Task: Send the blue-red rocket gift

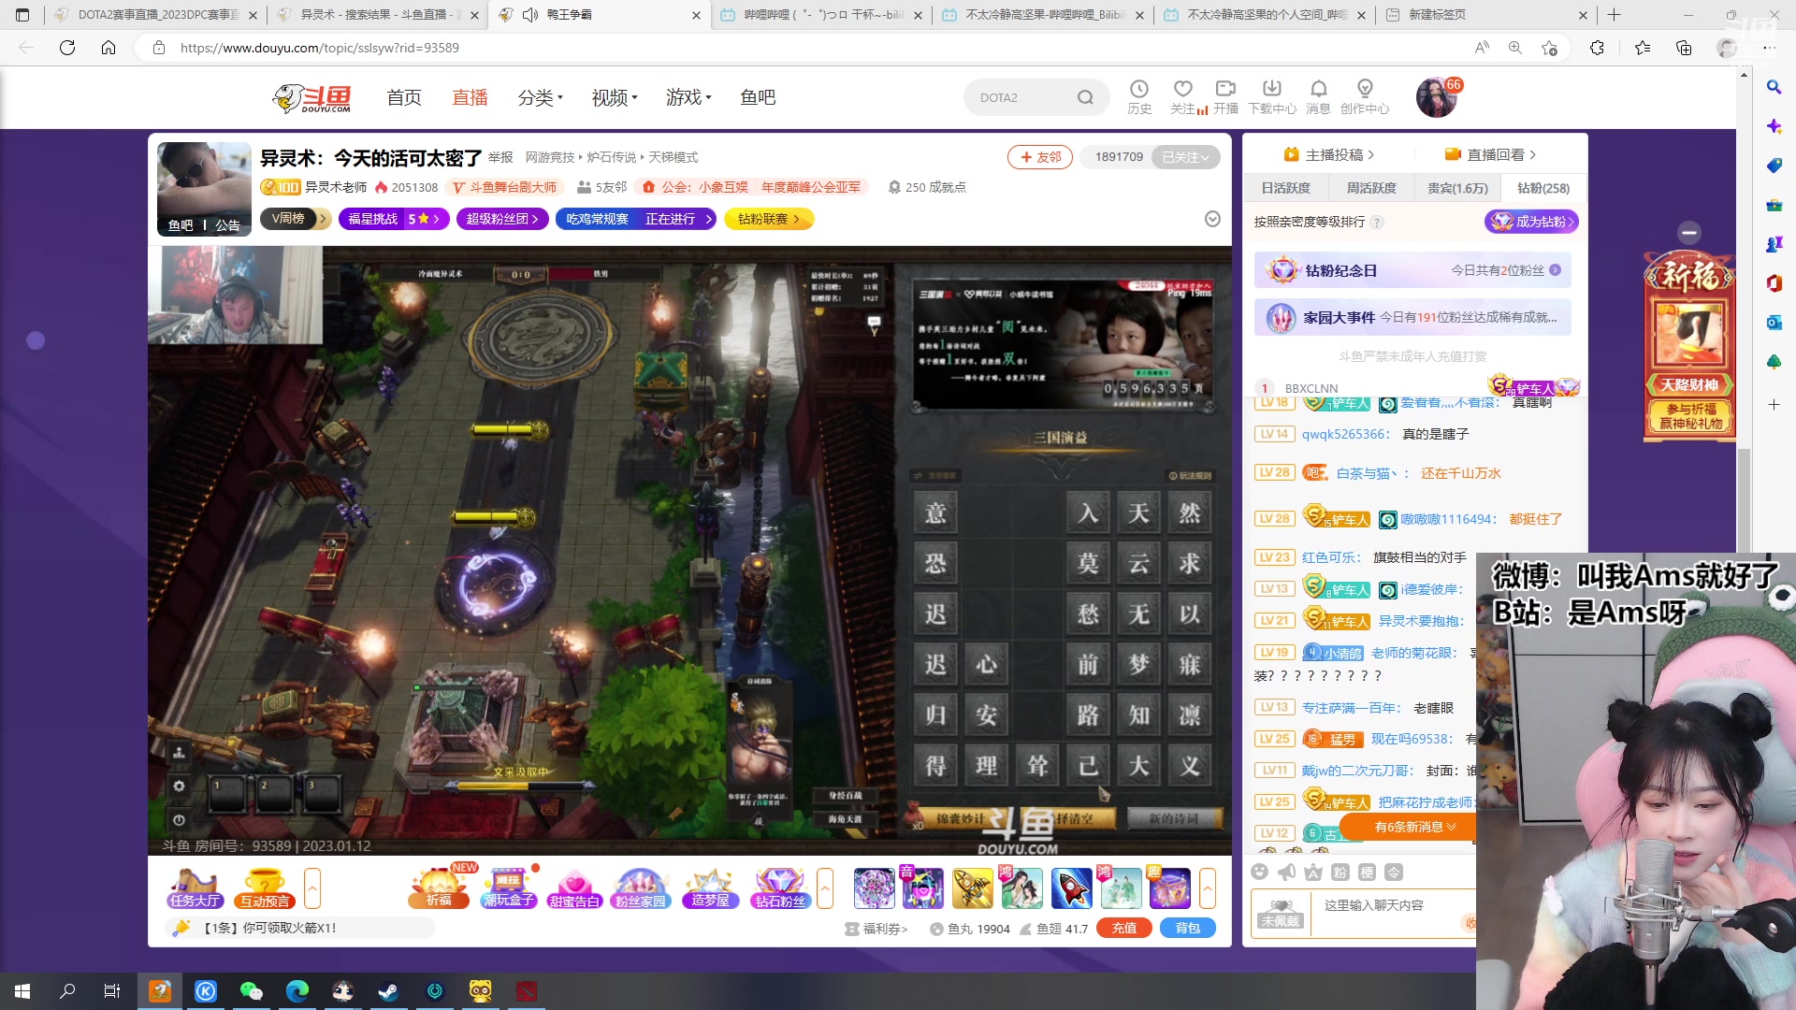Action: point(1071,887)
